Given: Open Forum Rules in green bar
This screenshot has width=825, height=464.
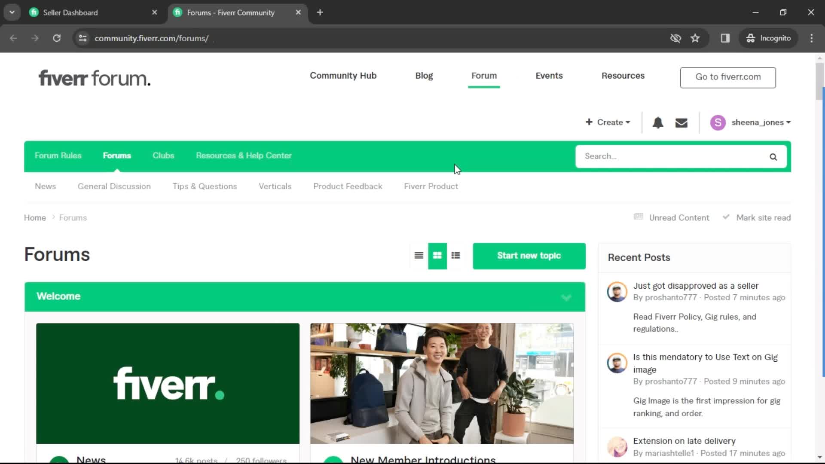Looking at the screenshot, I should [x=58, y=156].
